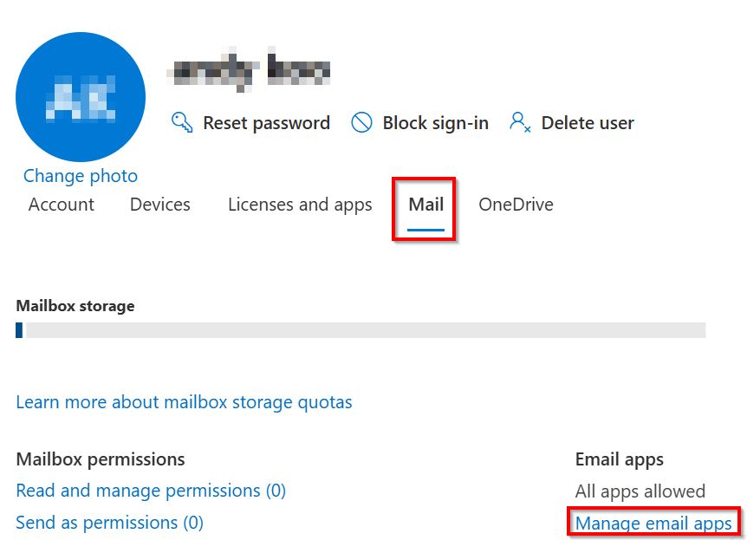This screenshot has width=747, height=540.
Task: Switch to the Account tab
Action: (x=62, y=205)
